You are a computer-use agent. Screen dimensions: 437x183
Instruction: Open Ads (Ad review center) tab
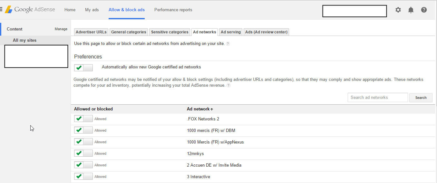click(266, 32)
